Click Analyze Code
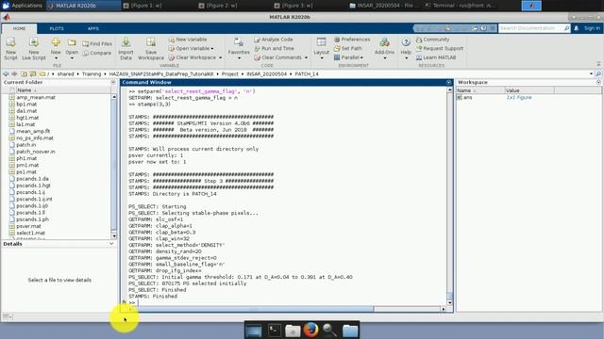This screenshot has width=604, height=339. [x=274, y=40]
